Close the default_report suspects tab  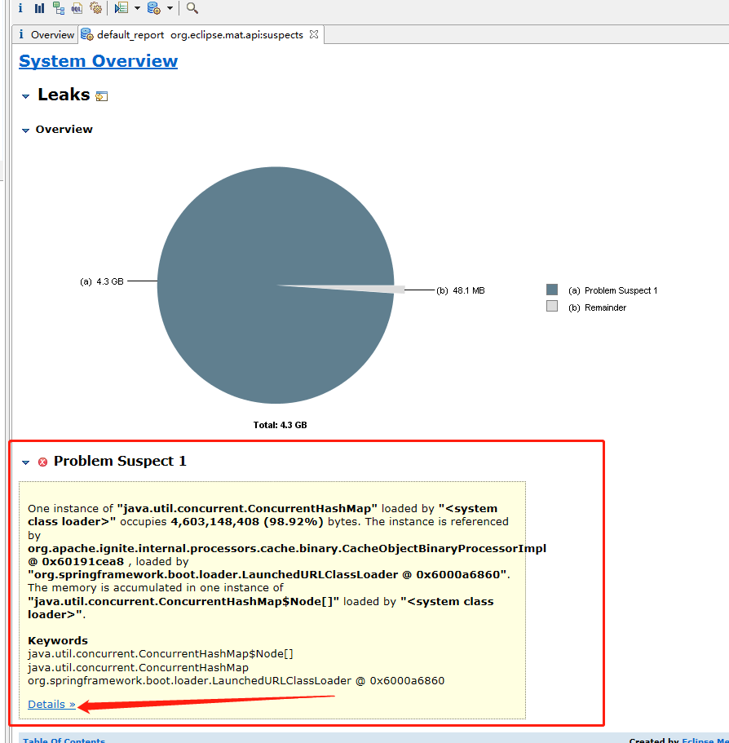[x=314, y=35]
